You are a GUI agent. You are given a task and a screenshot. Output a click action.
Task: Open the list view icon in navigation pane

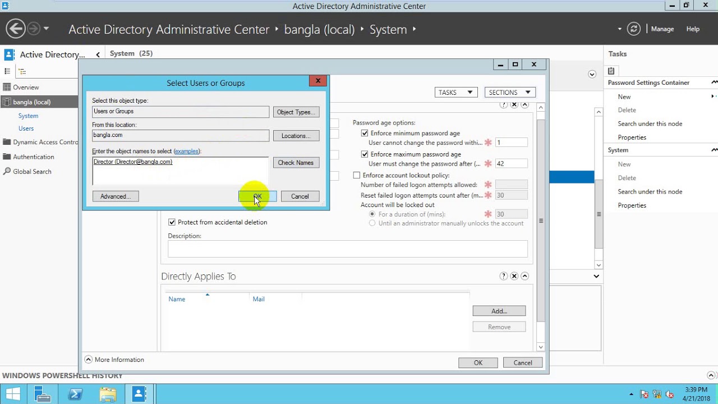tap(7, 71)
